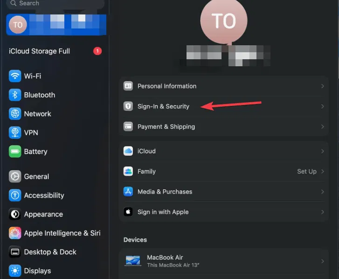Click the Sign in with Apple logo icon

point(128,212)
